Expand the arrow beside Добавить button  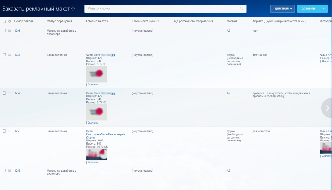(324, 9)
